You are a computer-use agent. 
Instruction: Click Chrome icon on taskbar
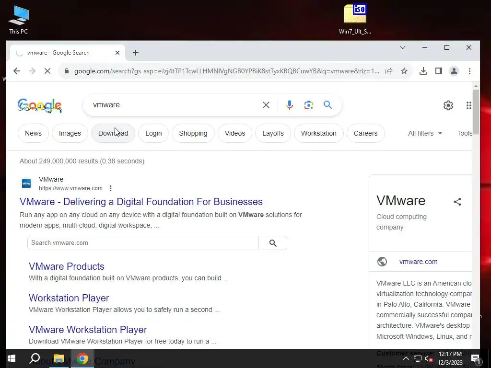82,358
